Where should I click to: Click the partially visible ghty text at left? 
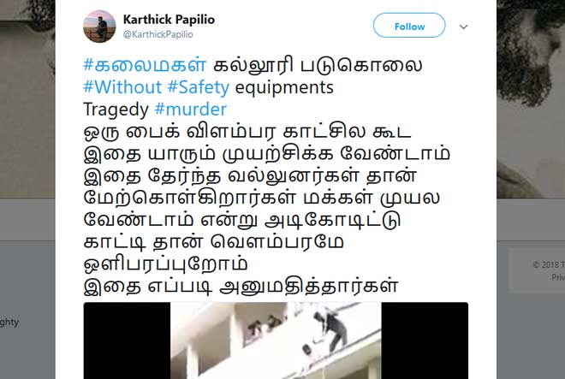coord(9,323)
